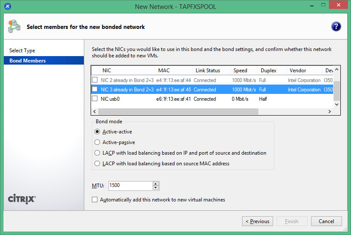Decrease MTU with the down arrow
The image size is (351, 235).
156,188
